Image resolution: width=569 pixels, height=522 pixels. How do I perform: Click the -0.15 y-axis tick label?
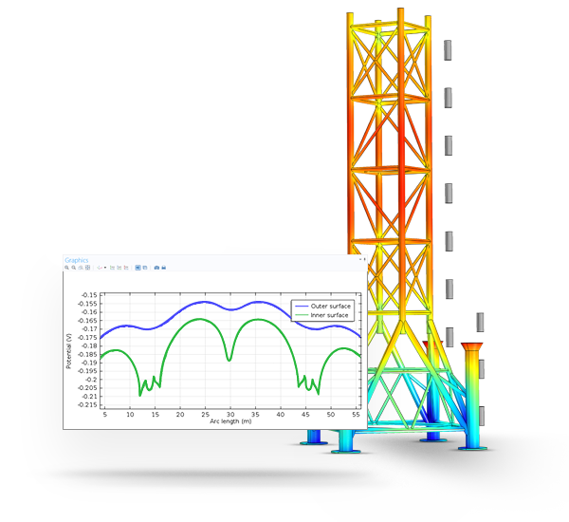click(x=89, y=295)
